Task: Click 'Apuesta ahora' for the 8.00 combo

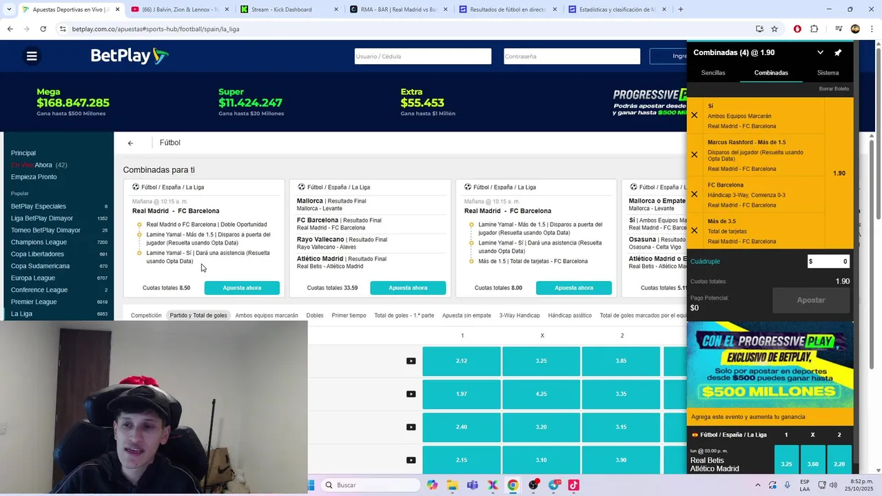Action: pos(574,288)
